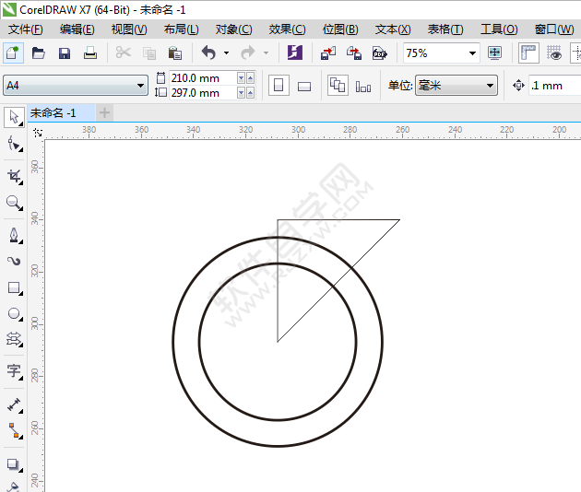Select the Text tool

point(14,370)
